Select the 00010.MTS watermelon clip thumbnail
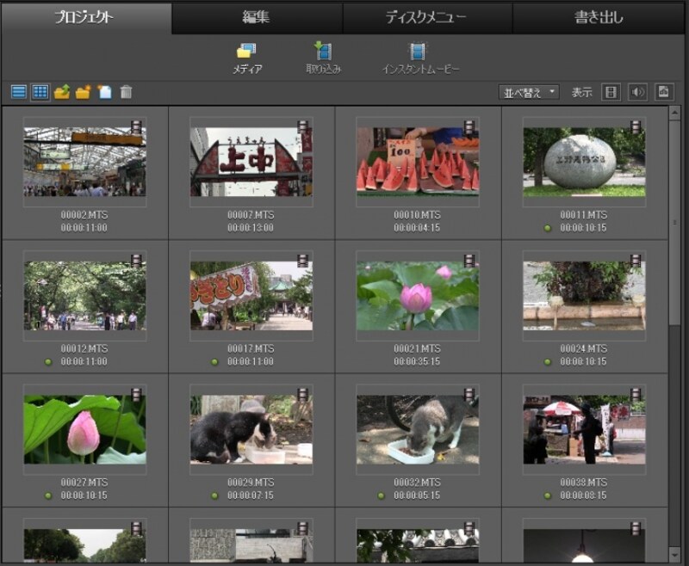 (x=418, y=161)
